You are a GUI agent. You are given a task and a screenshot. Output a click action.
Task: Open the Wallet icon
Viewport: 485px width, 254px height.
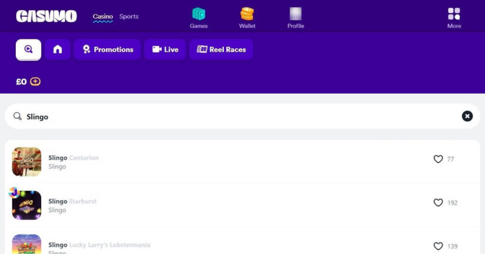point(247,14)
